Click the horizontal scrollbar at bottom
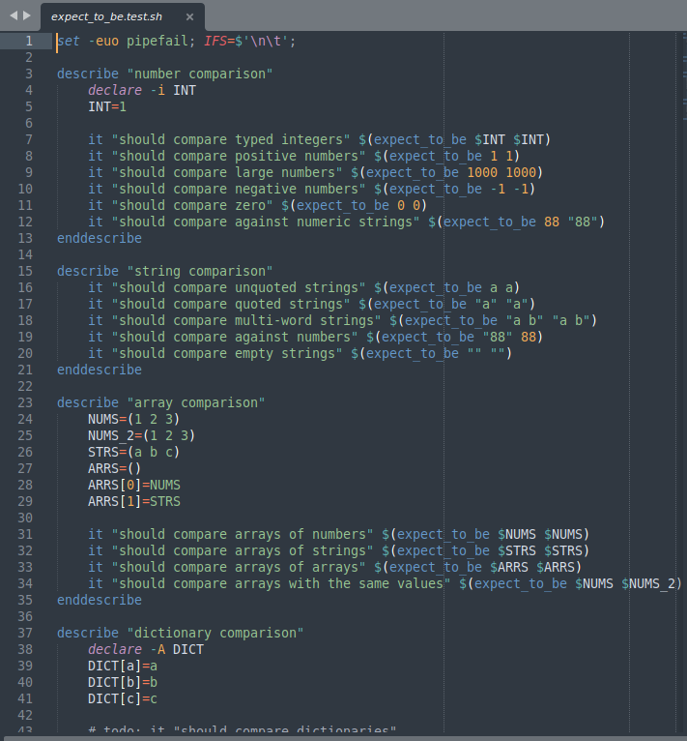The height and width of the screenshot is (741, 687). pos(343,738)
